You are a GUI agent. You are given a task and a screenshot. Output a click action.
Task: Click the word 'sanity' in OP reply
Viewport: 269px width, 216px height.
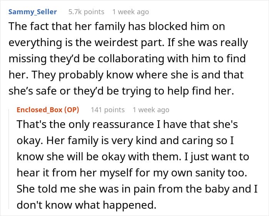tap(210, 173)
